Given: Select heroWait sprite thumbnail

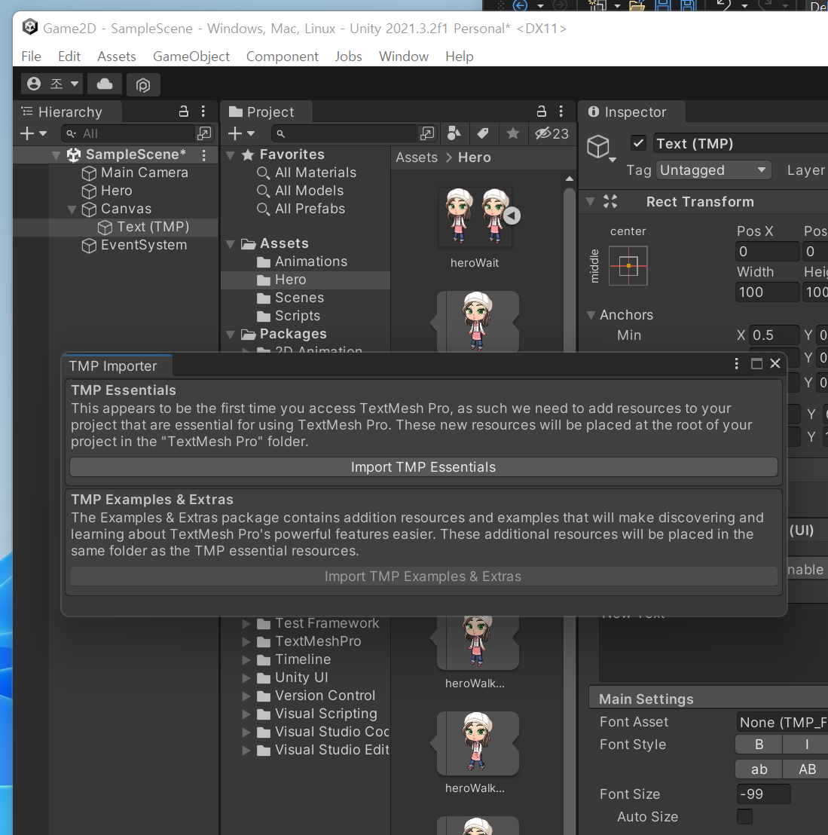Looking at the screenshot, I should [475, 217].
